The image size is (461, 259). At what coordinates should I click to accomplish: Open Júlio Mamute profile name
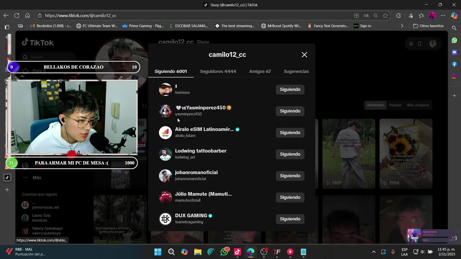click(x=203, y=194)
